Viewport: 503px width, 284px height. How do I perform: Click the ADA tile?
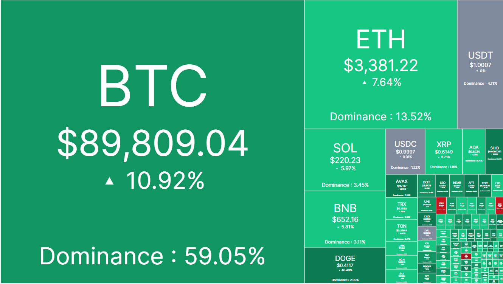[x=474, y=152]
